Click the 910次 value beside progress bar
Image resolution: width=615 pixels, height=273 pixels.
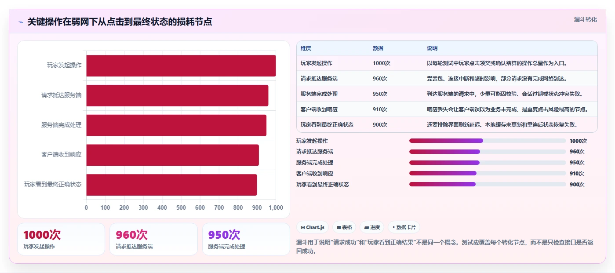coord(577,174)
